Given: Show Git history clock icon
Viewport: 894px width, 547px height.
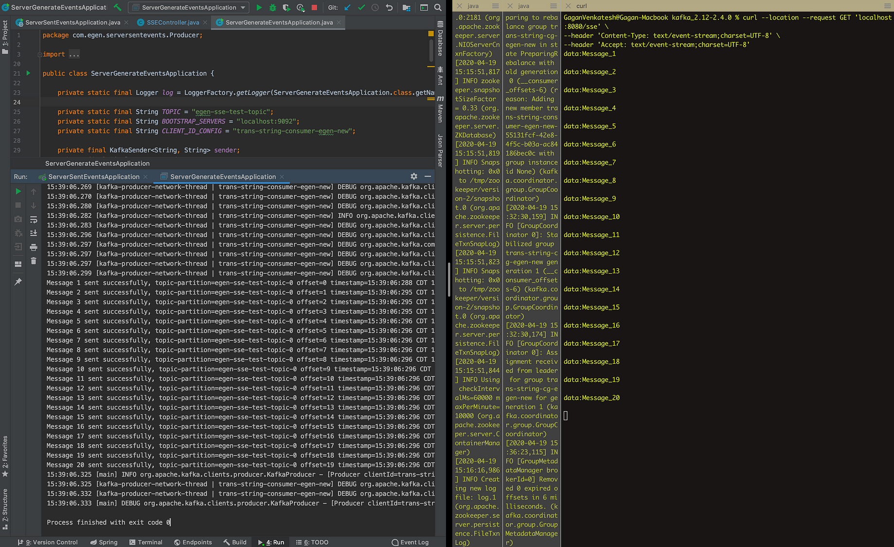Looking at the screenshot, I should point(375,7).
